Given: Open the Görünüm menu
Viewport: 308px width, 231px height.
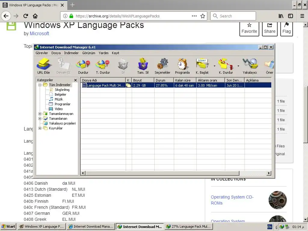Looking at the screenshot, I should point(89,53).
